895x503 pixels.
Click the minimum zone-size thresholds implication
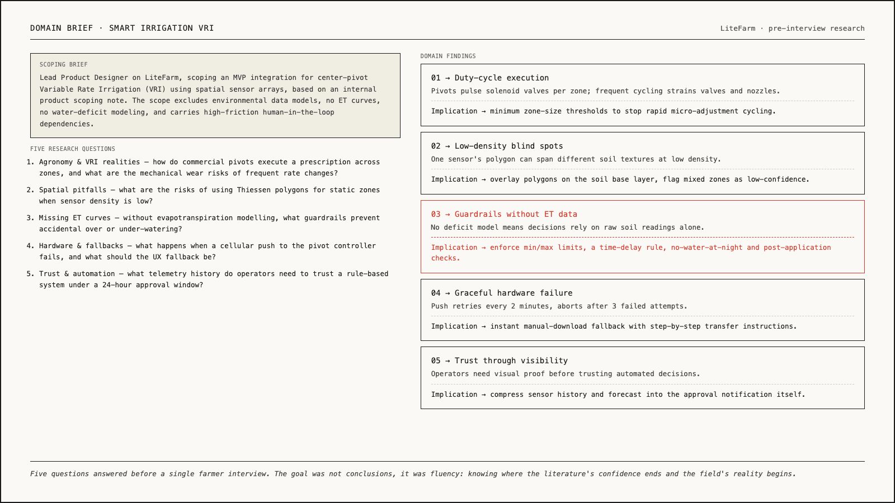click(604, 111)
